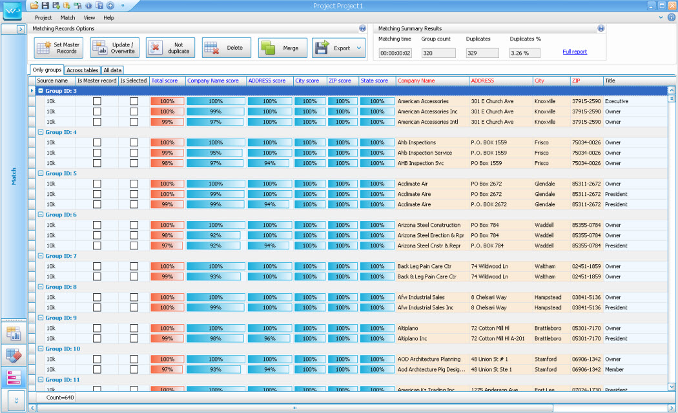Open Matching Summary Results help via question icon
Image resolution: width=678 pixels, height=413 pixels.
point(601,28)
